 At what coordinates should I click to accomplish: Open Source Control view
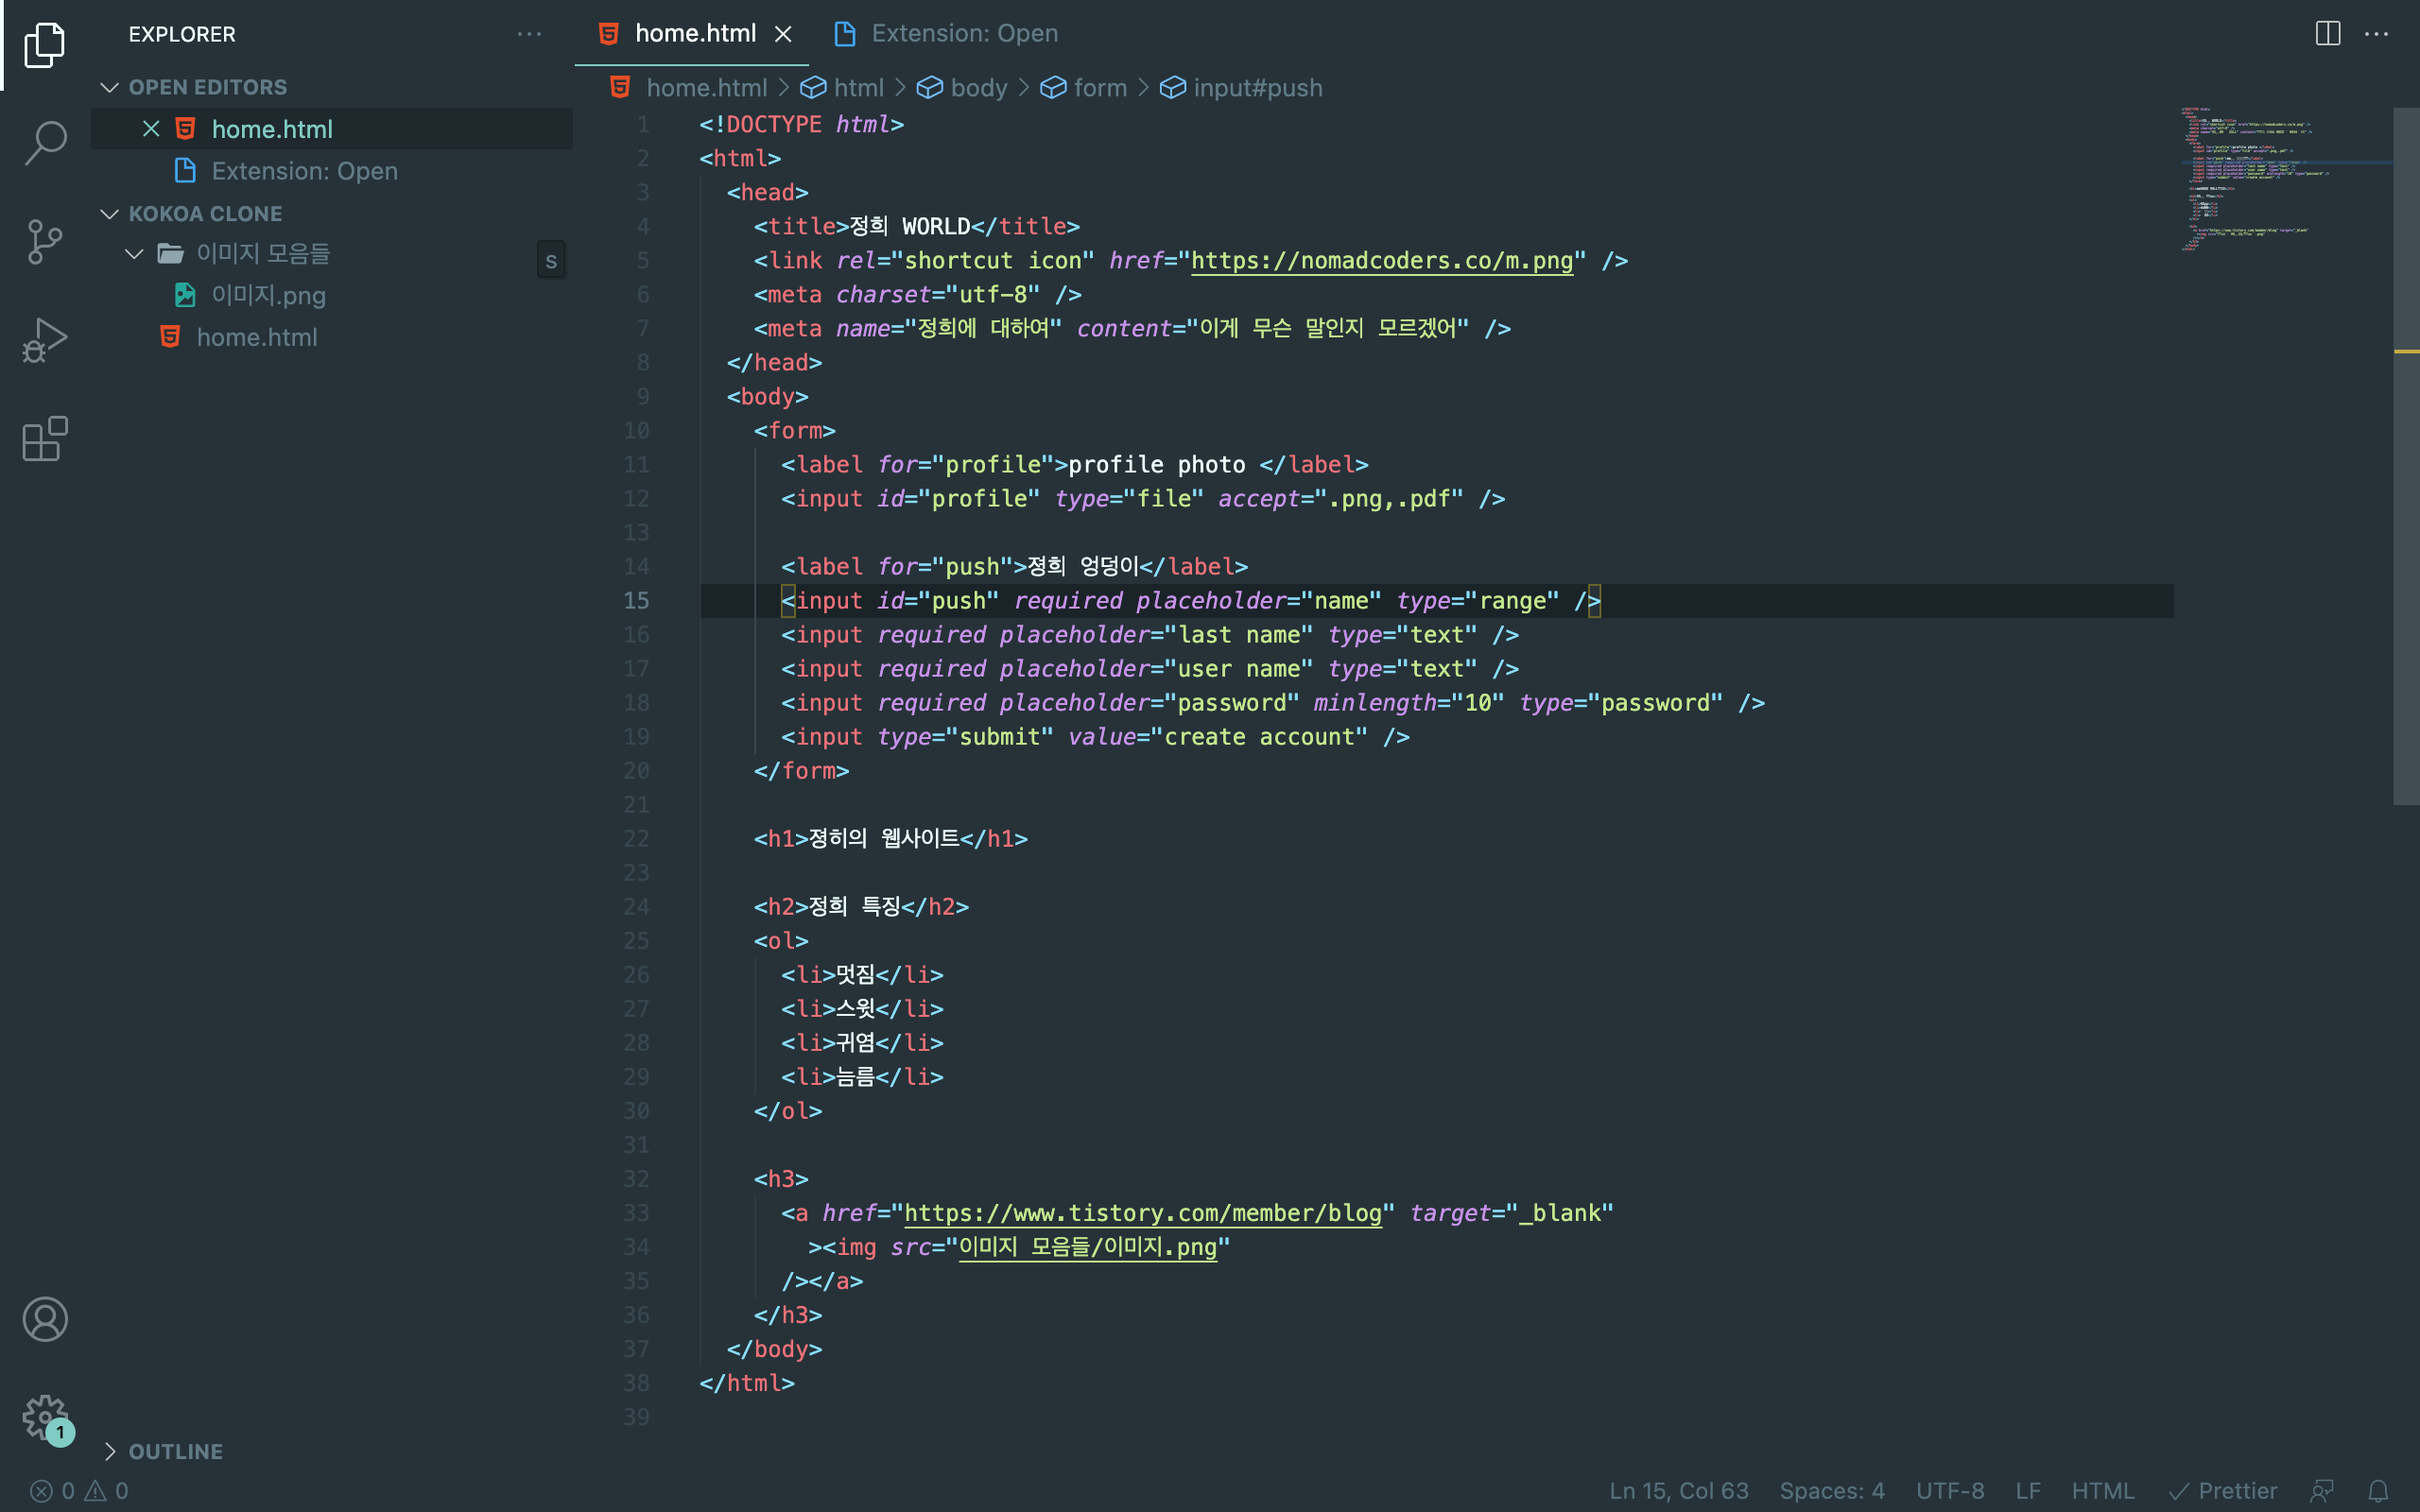point(45,242)
